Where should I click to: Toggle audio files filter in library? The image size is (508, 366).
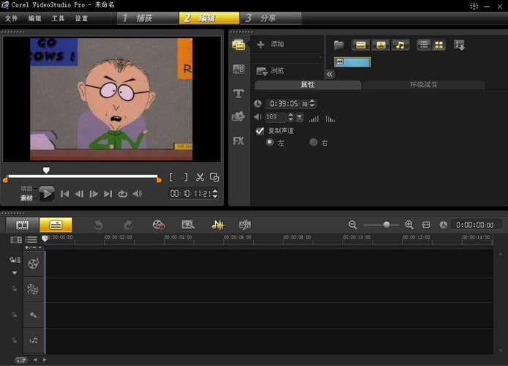pos(400,45)
